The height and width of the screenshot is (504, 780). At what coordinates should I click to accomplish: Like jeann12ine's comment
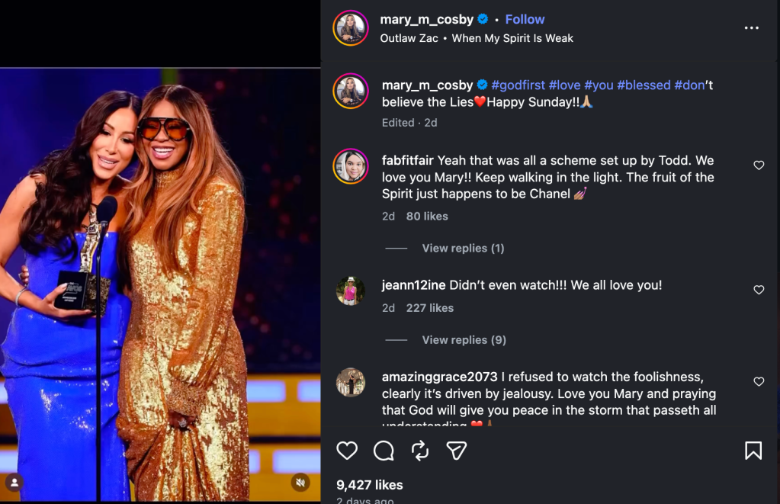click(x=759, y=290)
